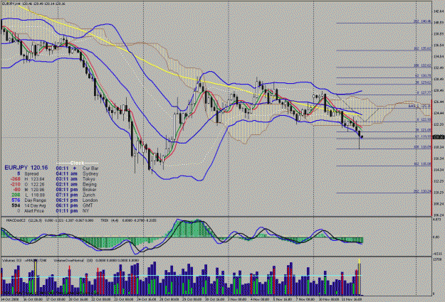
Task: Click the 130.78 Fibonacci level label
Action: click(423, 76)
